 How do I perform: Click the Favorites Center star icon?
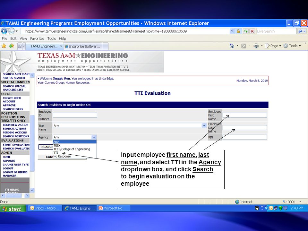pyautogui.click(x=4, y=46)
